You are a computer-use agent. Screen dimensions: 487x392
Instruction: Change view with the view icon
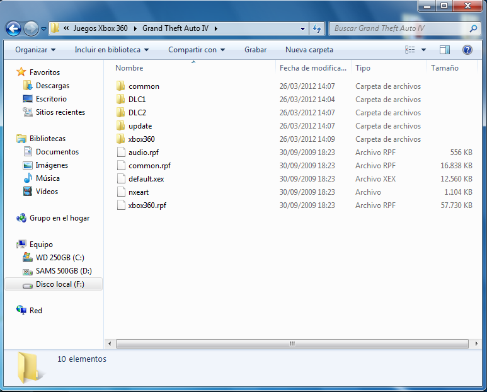click(410, 50)
